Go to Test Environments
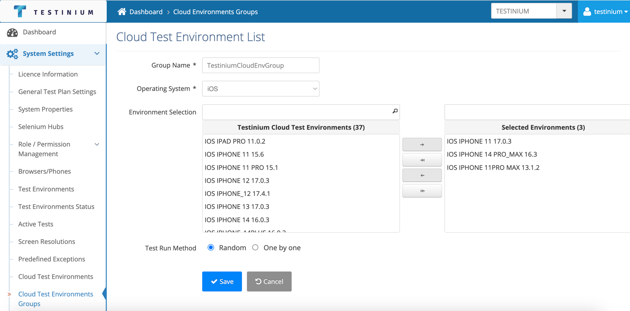This screenshot has width=630, height=311. click(x=46, y=189)
